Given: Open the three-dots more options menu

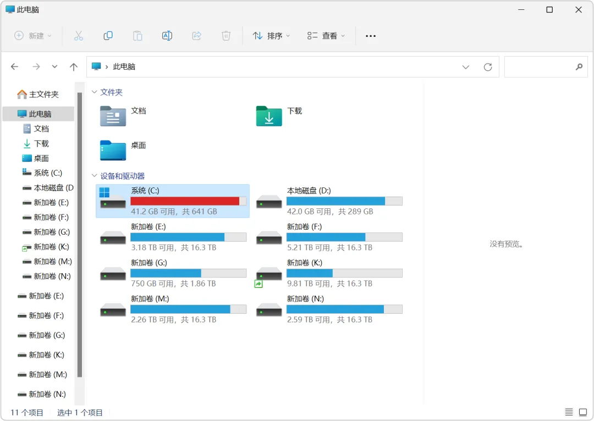Looking at the screenshot, I should click(x=371, y=36).
